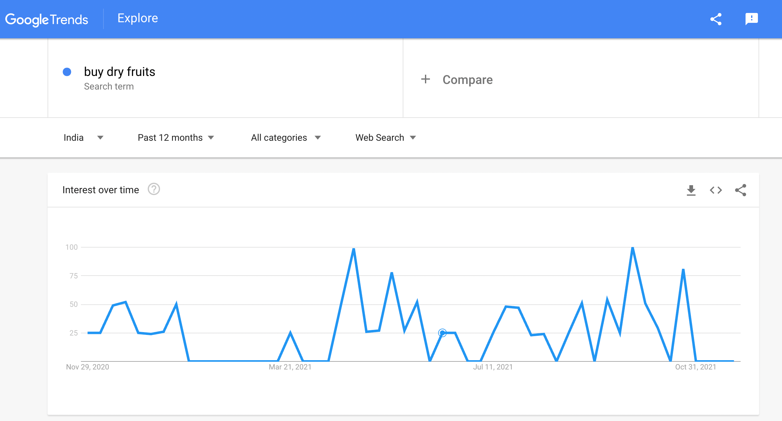Click the Compare button
The height and width of the screenshot is (421, 782).
(467, 80)
